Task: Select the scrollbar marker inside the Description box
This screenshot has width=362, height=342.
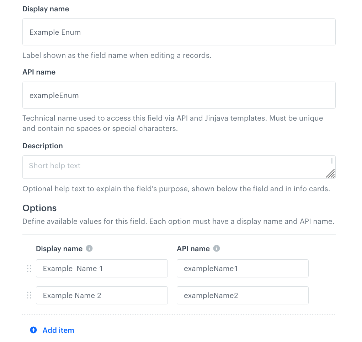Action: coord(332,160)
